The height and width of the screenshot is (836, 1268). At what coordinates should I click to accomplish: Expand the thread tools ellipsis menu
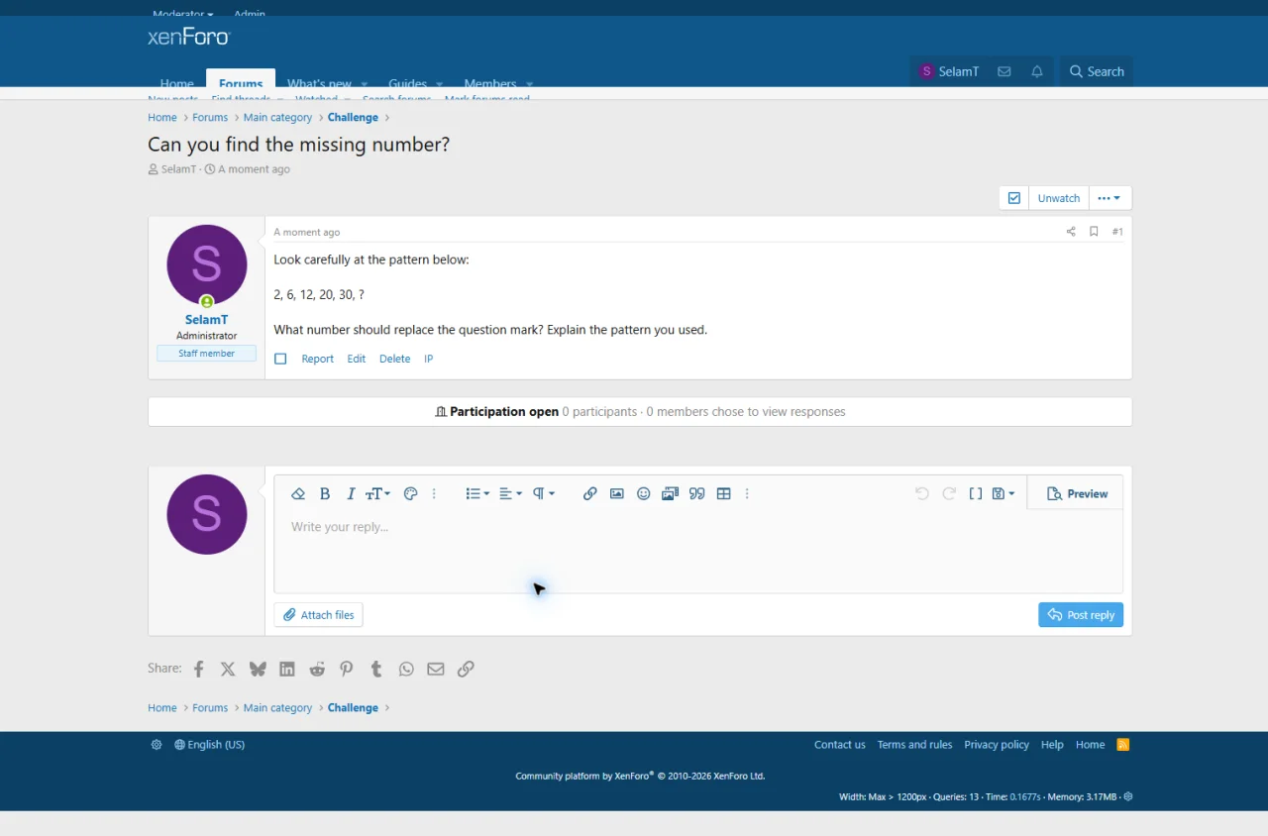[1109, 198]
